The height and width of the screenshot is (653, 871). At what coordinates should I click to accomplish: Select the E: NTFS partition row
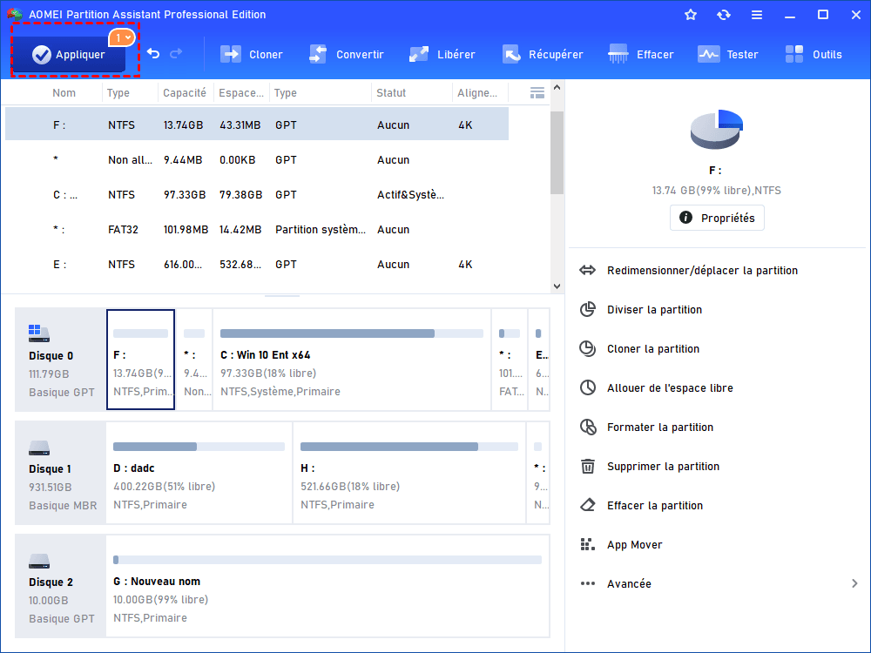pyautogui.click(x=257, y=265)
